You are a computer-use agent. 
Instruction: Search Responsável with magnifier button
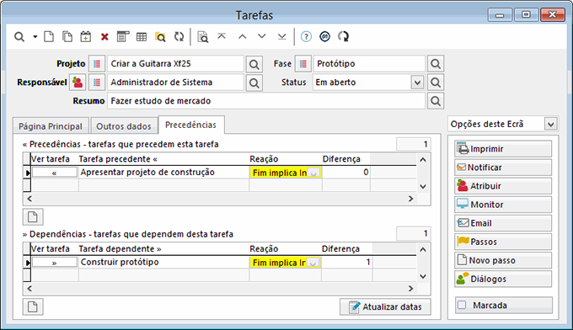click(254, 82)
